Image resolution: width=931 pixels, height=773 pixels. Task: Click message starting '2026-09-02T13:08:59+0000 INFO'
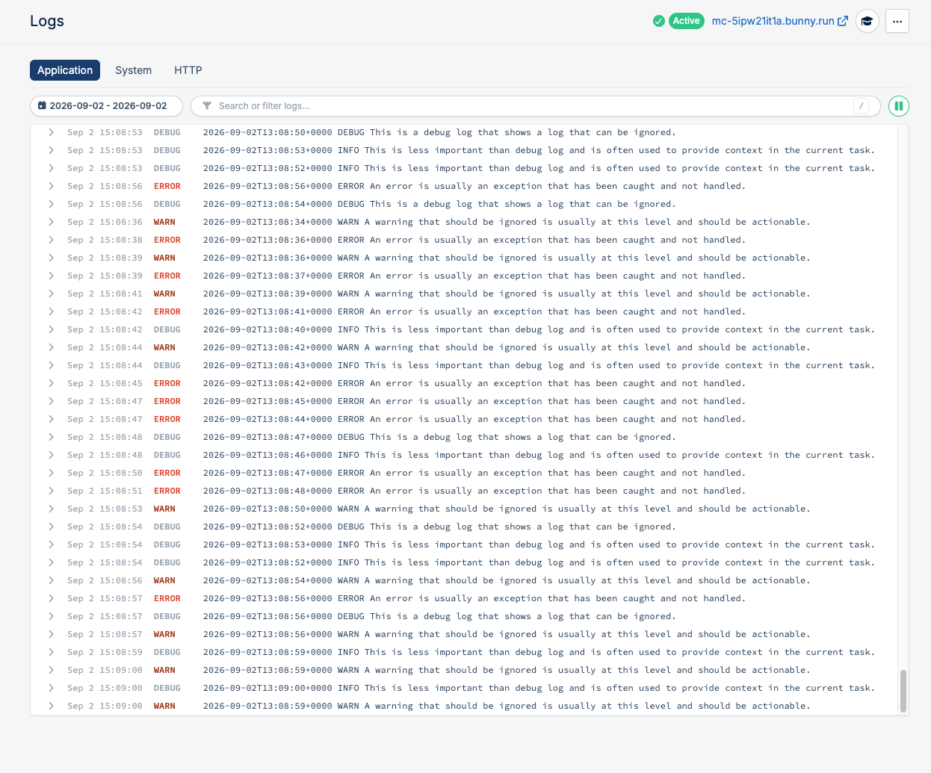[539, 652]
